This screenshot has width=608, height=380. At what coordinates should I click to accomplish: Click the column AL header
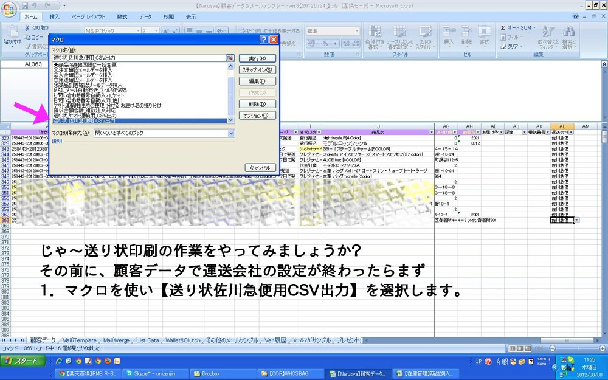point(562,126)
